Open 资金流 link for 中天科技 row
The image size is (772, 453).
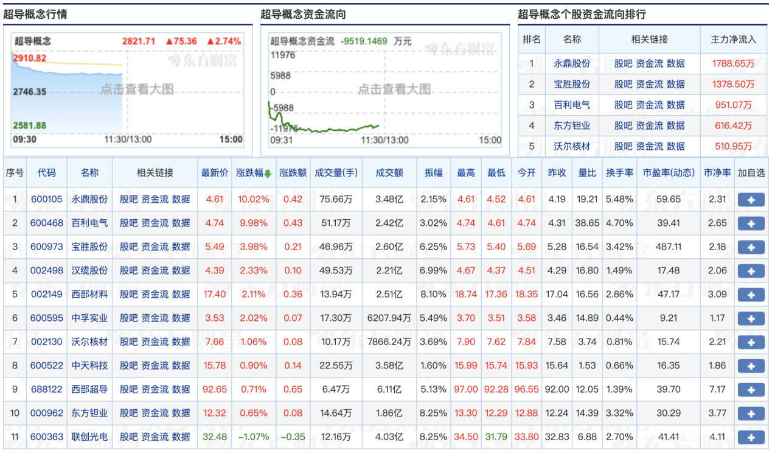point(155,365)
